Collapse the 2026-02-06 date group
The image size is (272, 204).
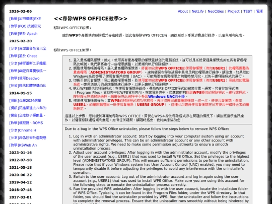(x=21, y=11)
